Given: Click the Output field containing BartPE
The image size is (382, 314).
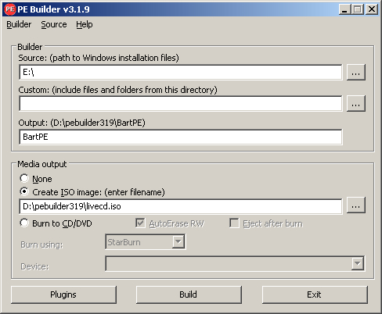Looking at the screenshot, I should click(x=181, y=137).
